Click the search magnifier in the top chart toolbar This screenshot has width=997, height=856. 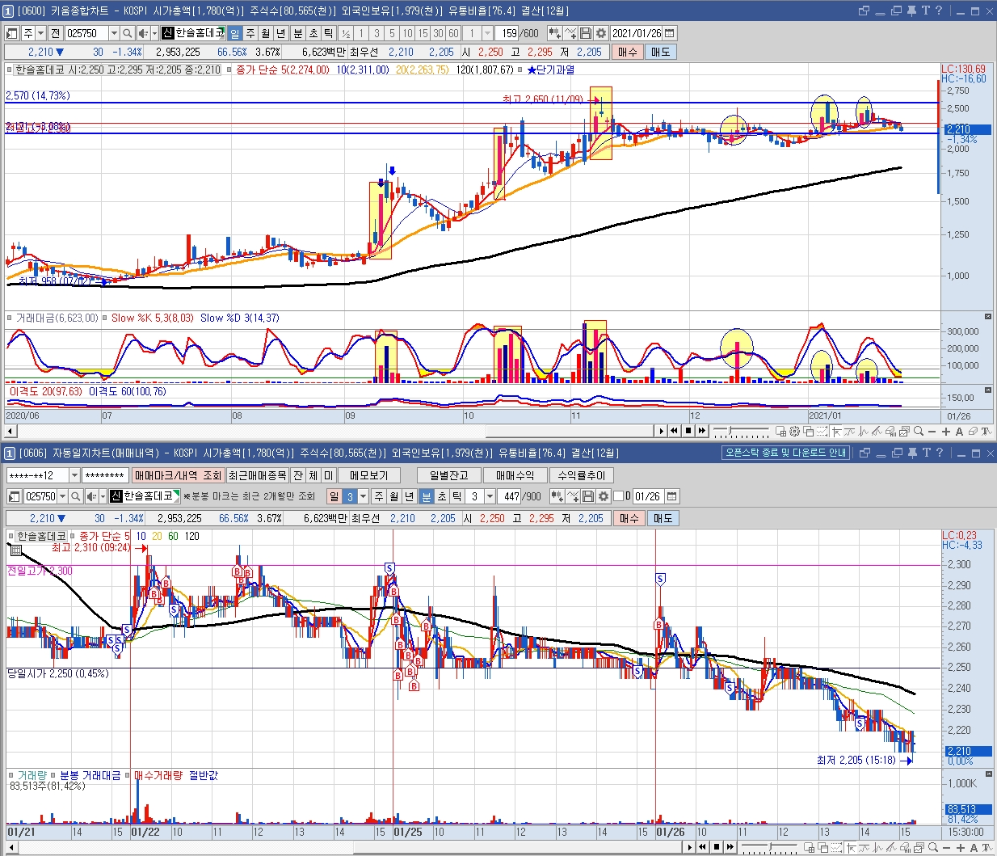(128, 33)
